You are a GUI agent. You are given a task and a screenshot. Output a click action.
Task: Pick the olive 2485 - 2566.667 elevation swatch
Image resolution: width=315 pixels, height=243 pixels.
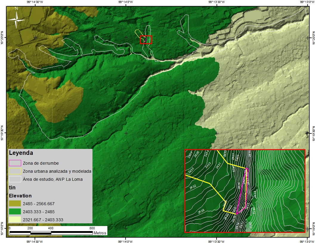[x=15, y=204]
